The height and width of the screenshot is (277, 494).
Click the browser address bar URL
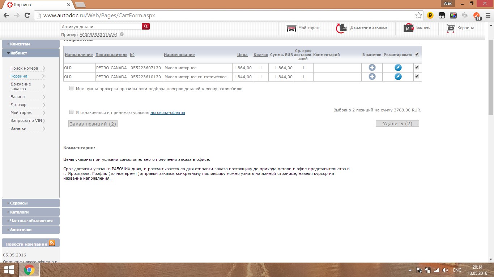99,16
